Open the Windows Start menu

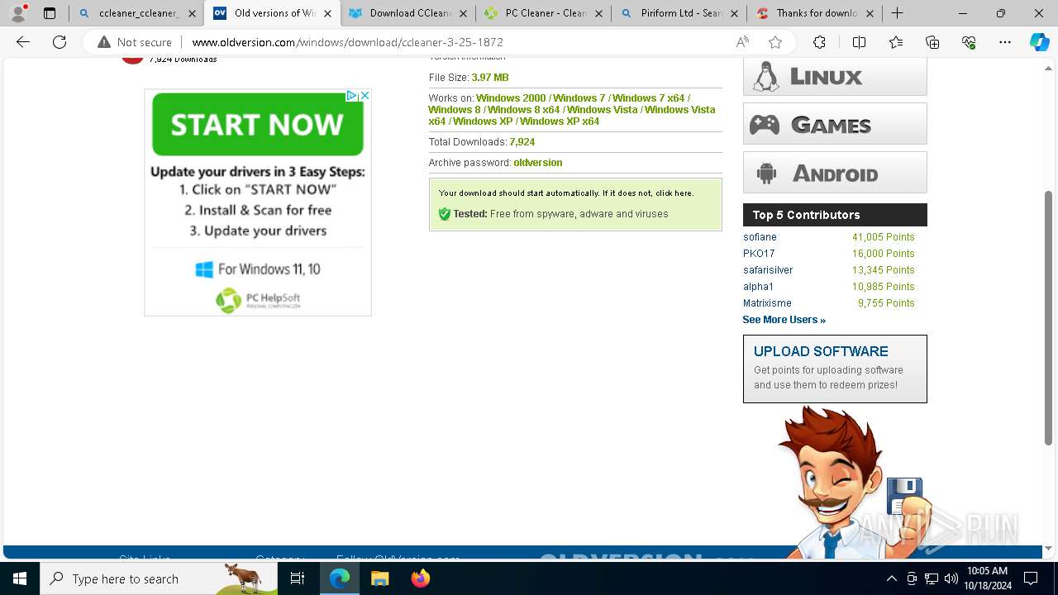(20, 578)
